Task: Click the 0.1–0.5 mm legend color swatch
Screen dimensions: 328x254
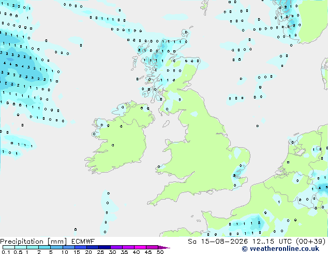Action: [9, 247]
